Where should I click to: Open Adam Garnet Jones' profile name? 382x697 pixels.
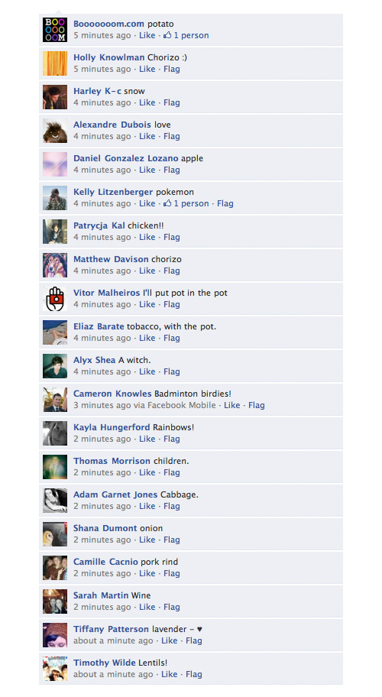[115, 494]
